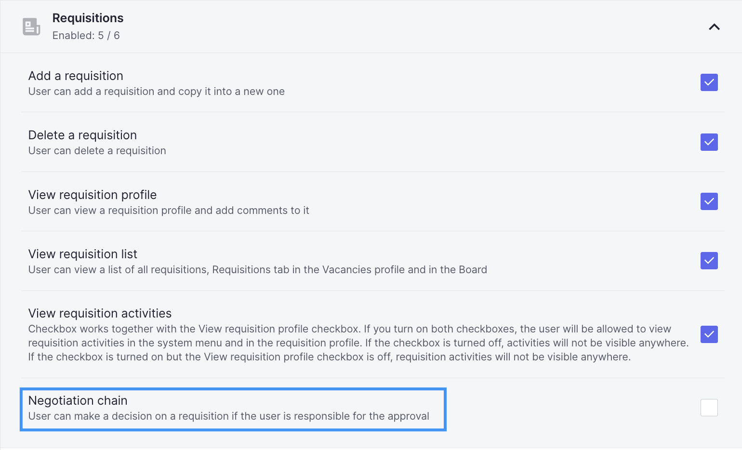This screenshot has height=450, width=742.
Task: Click the description mentioning the Vacancies profile and Board
Action: (258, 270)
